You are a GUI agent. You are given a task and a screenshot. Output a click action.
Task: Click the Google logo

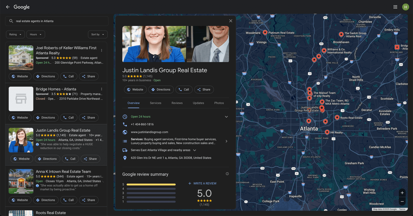[22, 7]
